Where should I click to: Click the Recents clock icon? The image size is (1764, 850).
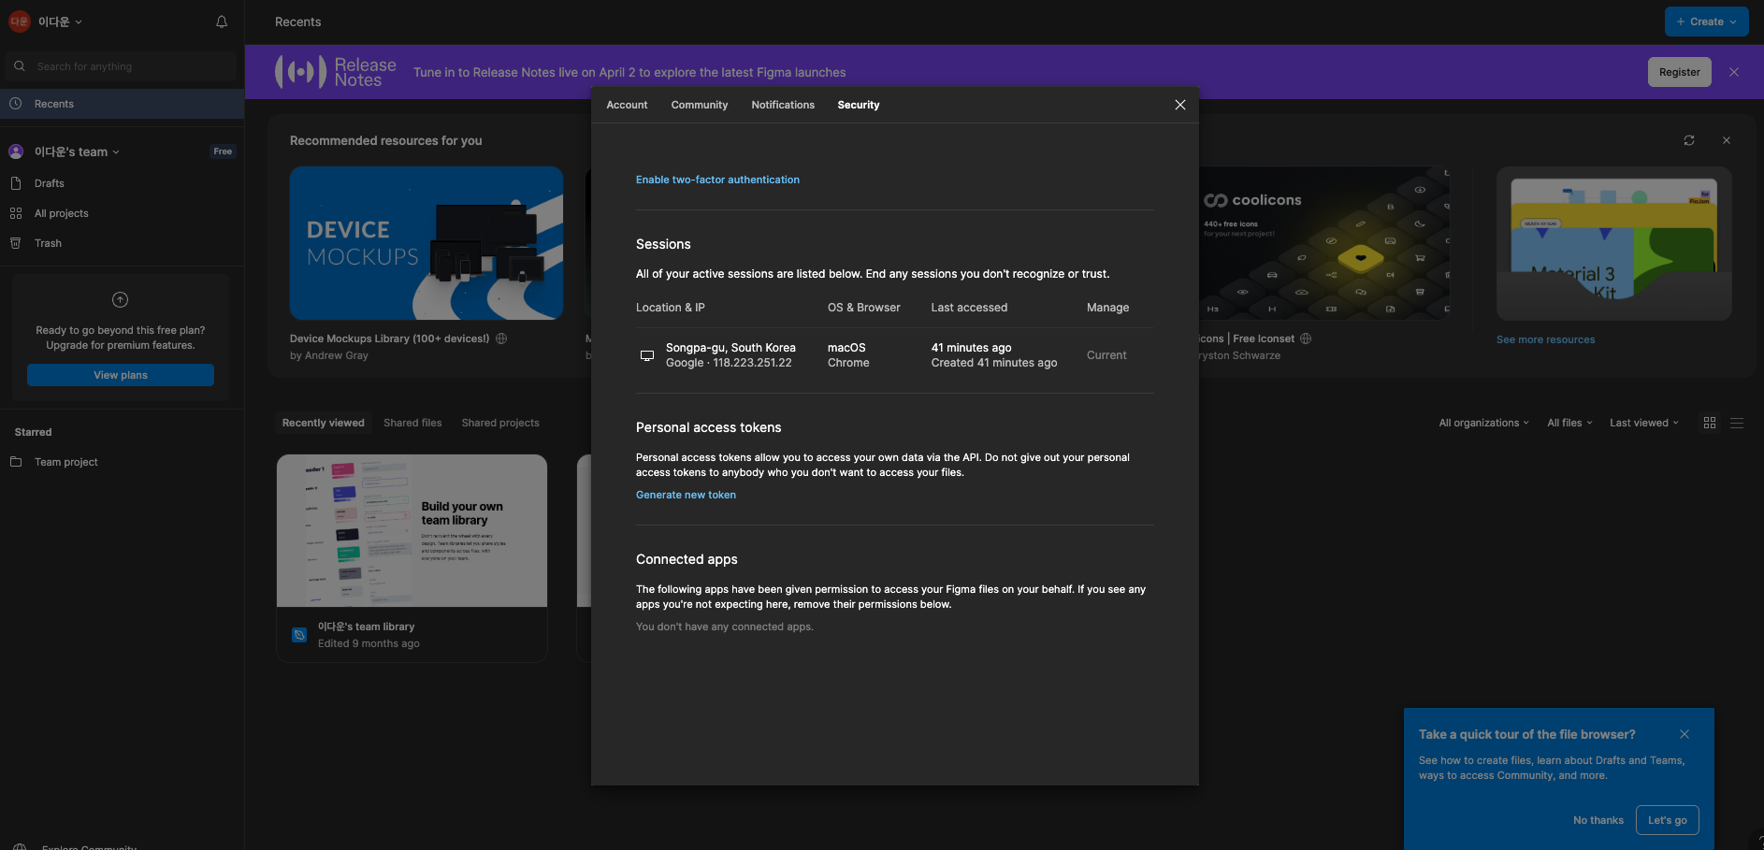[x=16, y=104]
